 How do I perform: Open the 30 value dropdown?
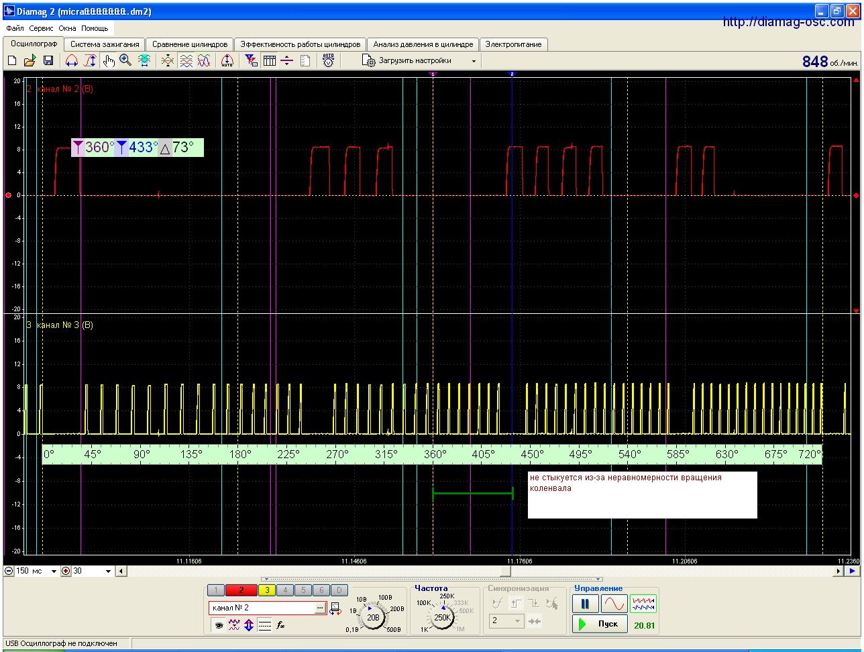[x=108, y=572]
